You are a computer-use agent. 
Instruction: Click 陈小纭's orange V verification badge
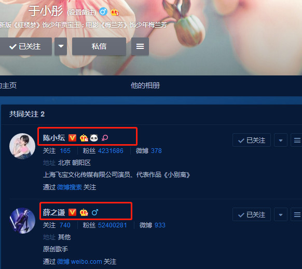(73, 138)
